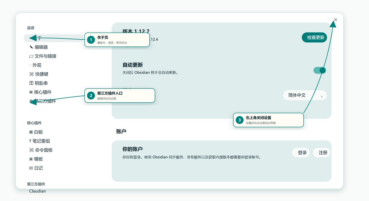Screen dimensions: 369x201
Task: Close the settings dialog with the X
Action: tap(335, 20)
